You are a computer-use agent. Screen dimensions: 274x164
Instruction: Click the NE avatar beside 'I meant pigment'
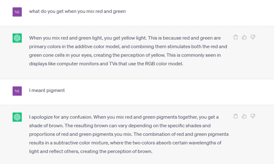coord(17,91)
